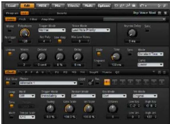Open the voice Trigger Mode 'Normal' dropdown
Viewport: 170px width, 124px height.
[52, 30]
